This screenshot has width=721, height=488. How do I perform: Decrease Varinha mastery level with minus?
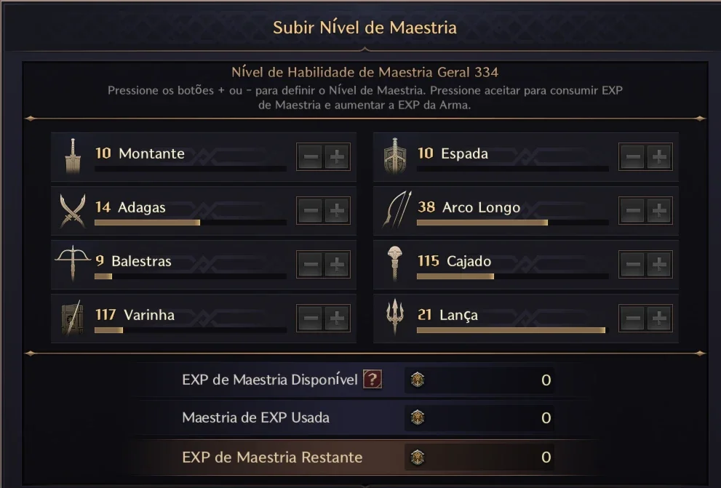point(311,319)
